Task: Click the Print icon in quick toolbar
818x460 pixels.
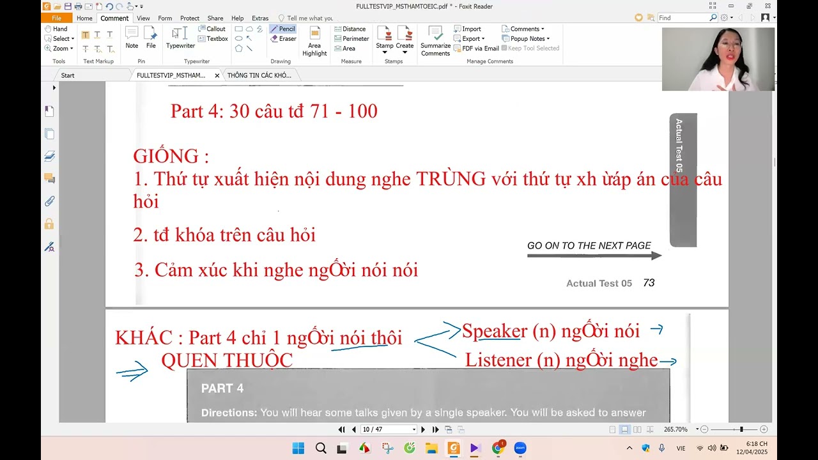Action: [x=78, y=6]
